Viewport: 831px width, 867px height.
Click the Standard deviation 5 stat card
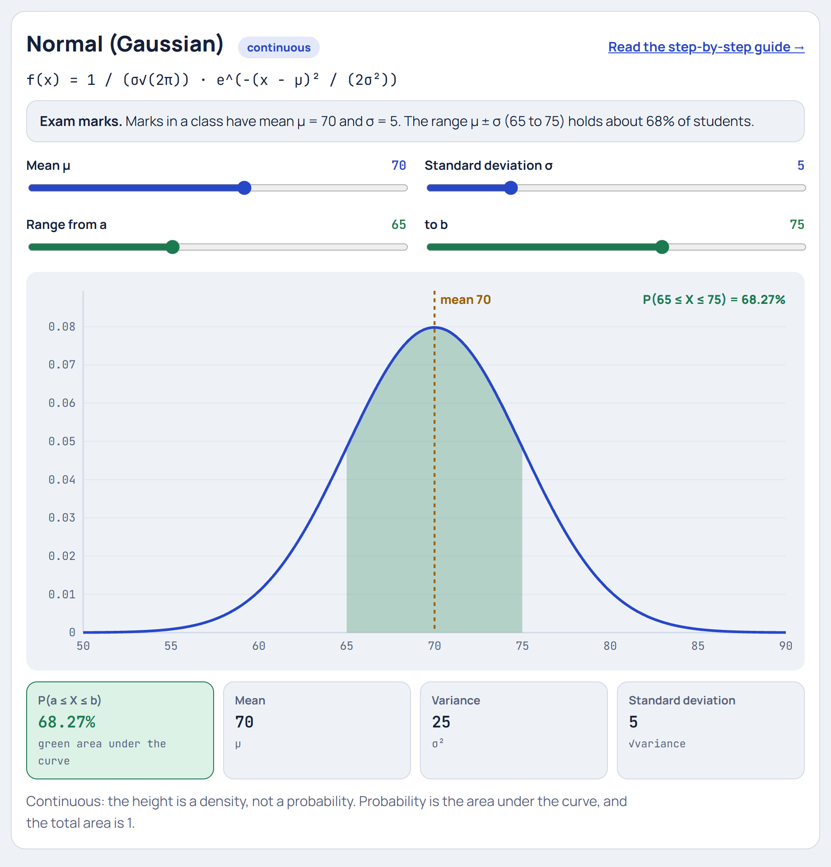pyautogui.click(x=710, y=730)
